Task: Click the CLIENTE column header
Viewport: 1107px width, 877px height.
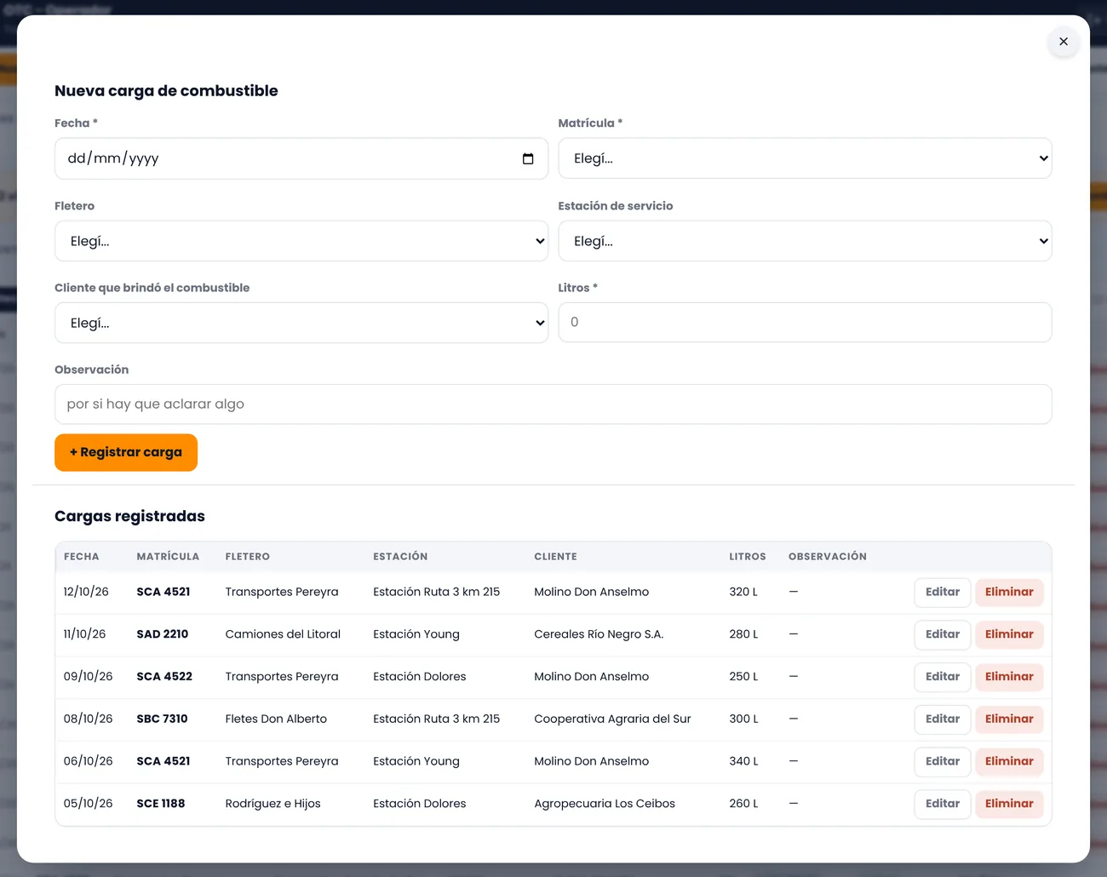Action: [x=555, y=557]
